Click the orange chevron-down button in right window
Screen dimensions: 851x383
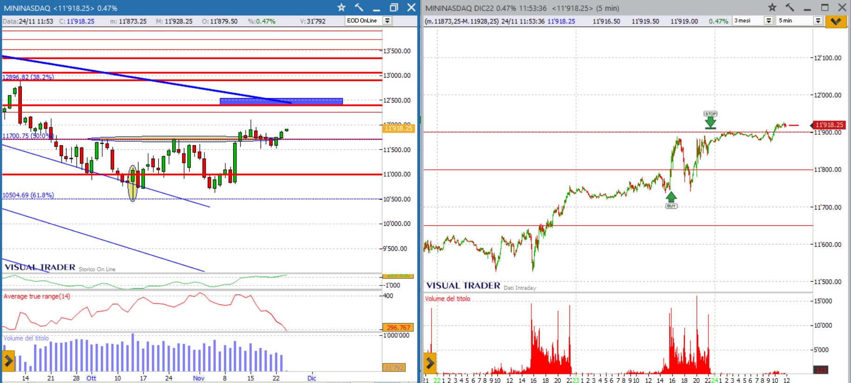(x=836, y=21)
